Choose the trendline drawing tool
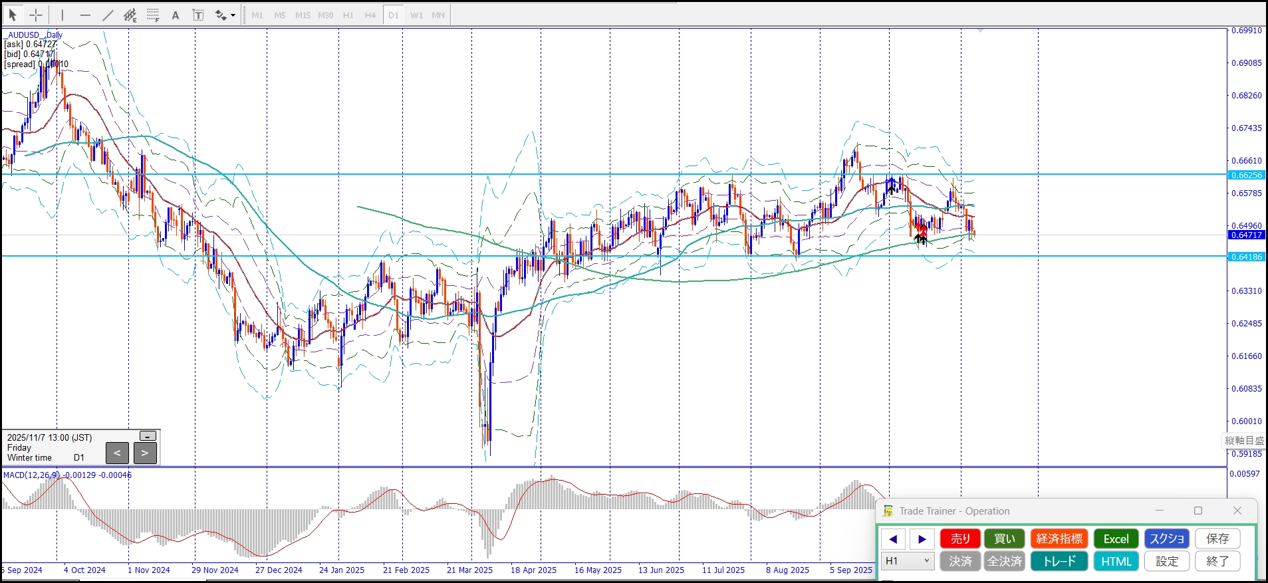1268x583 pixels. click(108, 15)
